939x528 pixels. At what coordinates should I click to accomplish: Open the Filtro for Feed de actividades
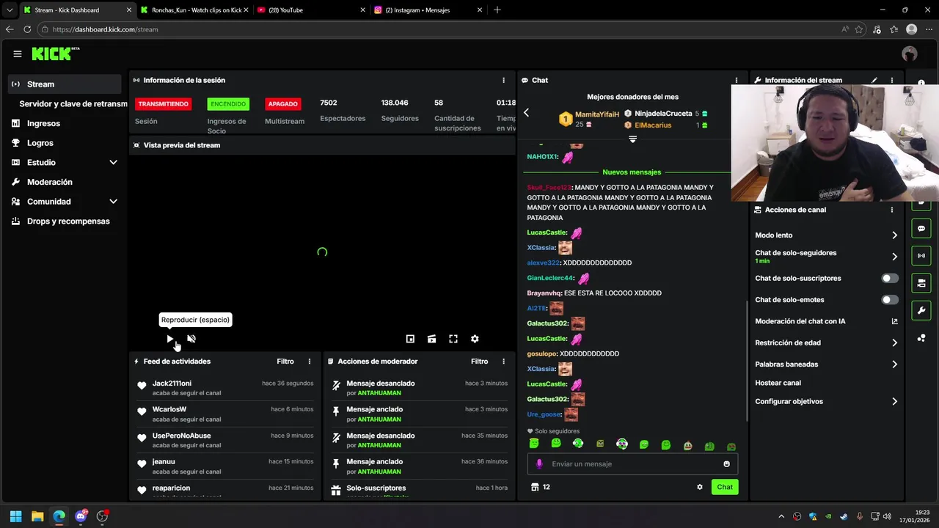coord(285,362)
